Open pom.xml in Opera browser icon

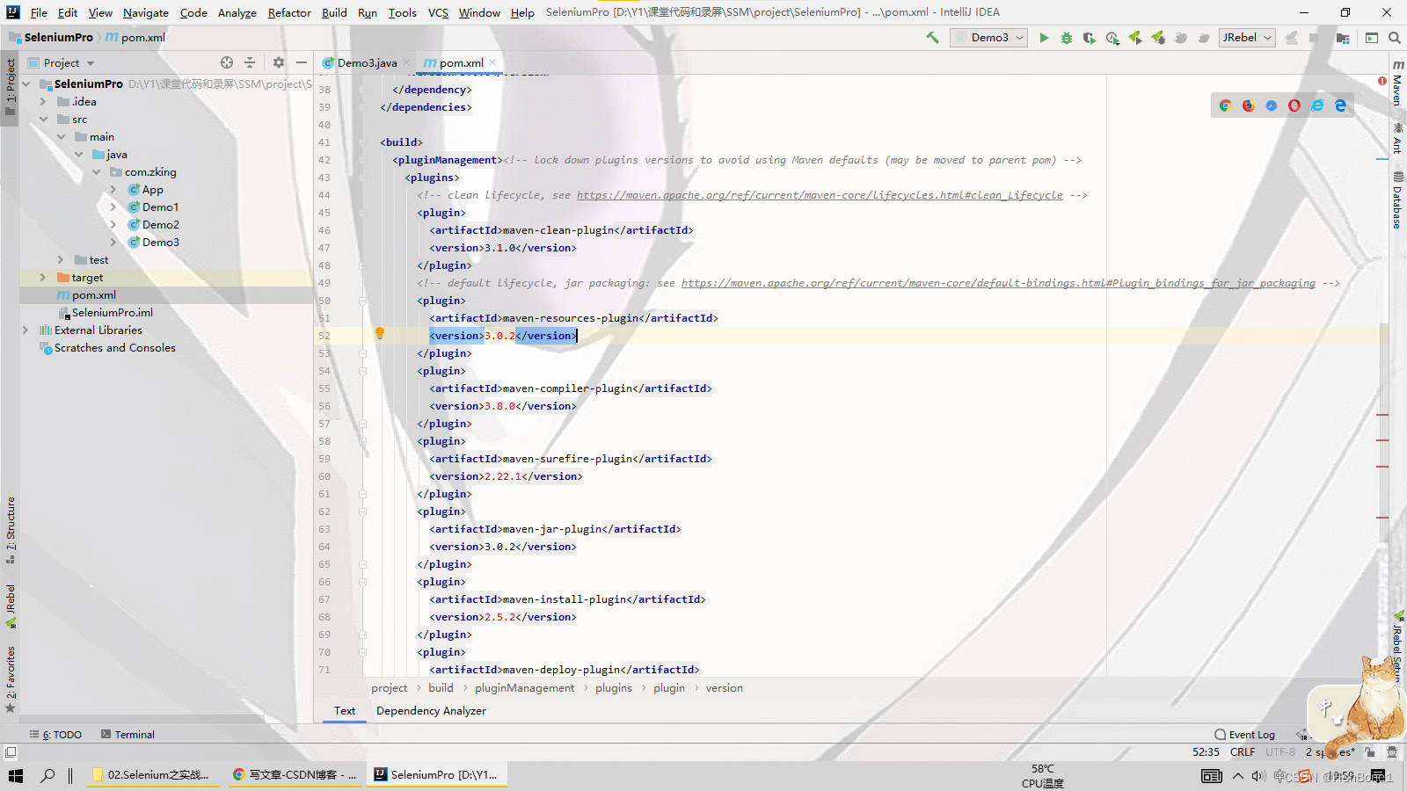[x=1294, y=105]
